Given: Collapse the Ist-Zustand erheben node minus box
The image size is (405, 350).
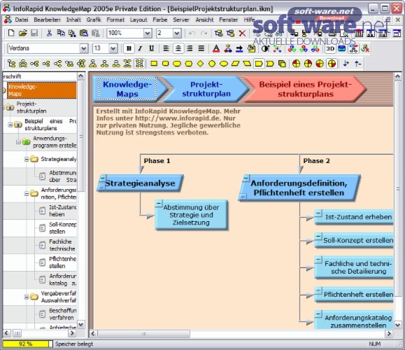Looking at the screenshot, I should (318, 213).
